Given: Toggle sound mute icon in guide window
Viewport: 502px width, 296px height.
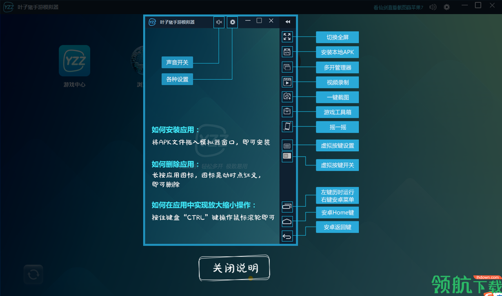Looking at the screenshot, I should 219,22.
